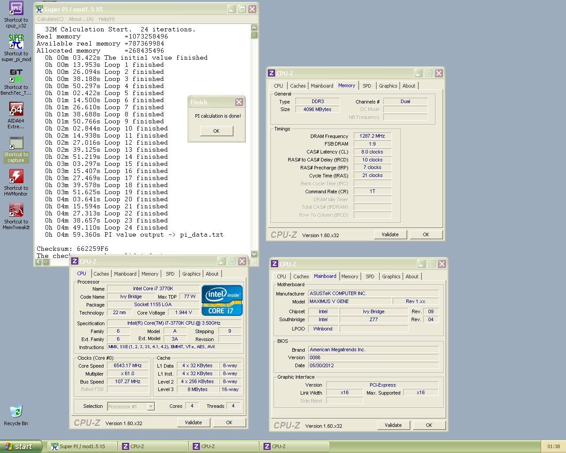This screenshot has width=566, height=453.
Task: Click OK in CPU tab CPU-Z window
Action: pos(229,422)
